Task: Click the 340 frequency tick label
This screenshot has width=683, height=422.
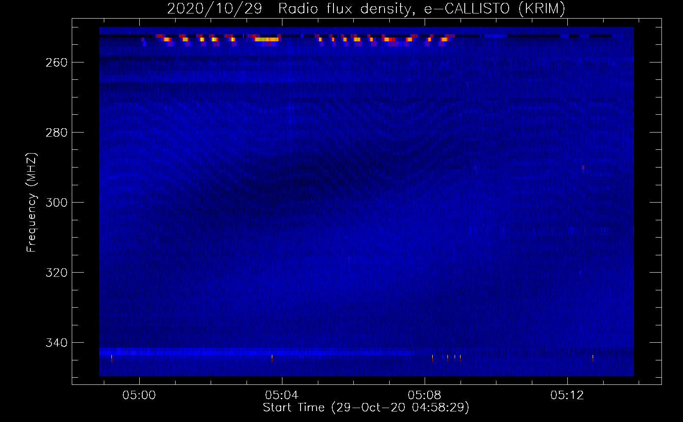Action: point(57,343)
